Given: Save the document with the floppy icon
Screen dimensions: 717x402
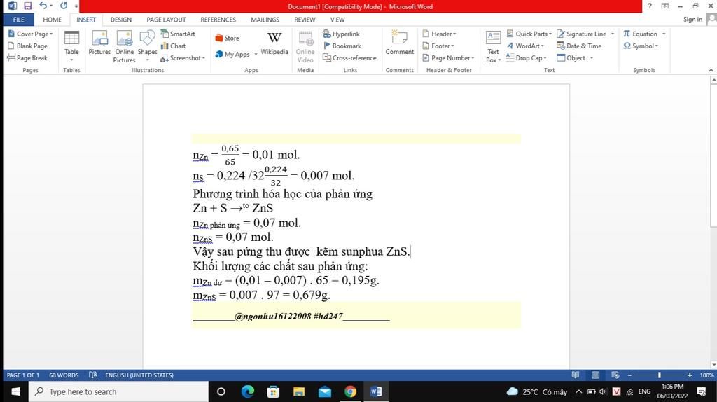Looking at the screenshot, I should pos(27,6).
